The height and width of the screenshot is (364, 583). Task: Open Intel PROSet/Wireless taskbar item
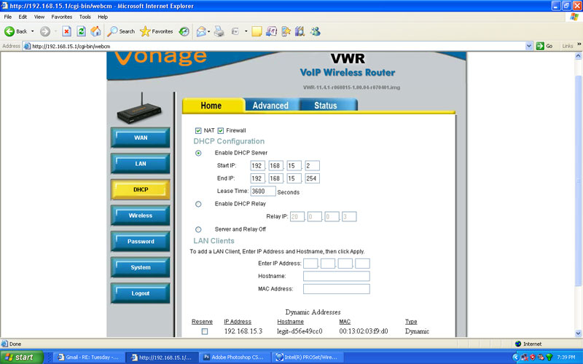(307, 357)
